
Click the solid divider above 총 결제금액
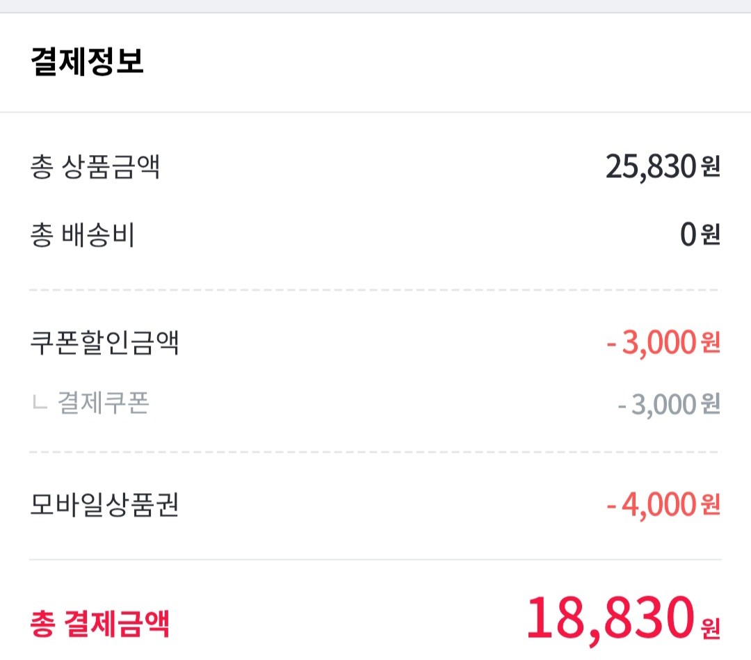375,559
